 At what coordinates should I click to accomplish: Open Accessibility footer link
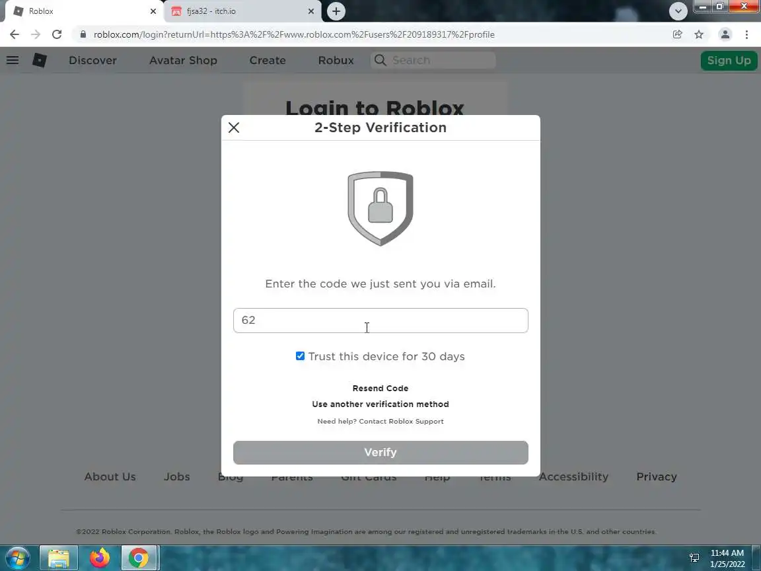[573, 476]
